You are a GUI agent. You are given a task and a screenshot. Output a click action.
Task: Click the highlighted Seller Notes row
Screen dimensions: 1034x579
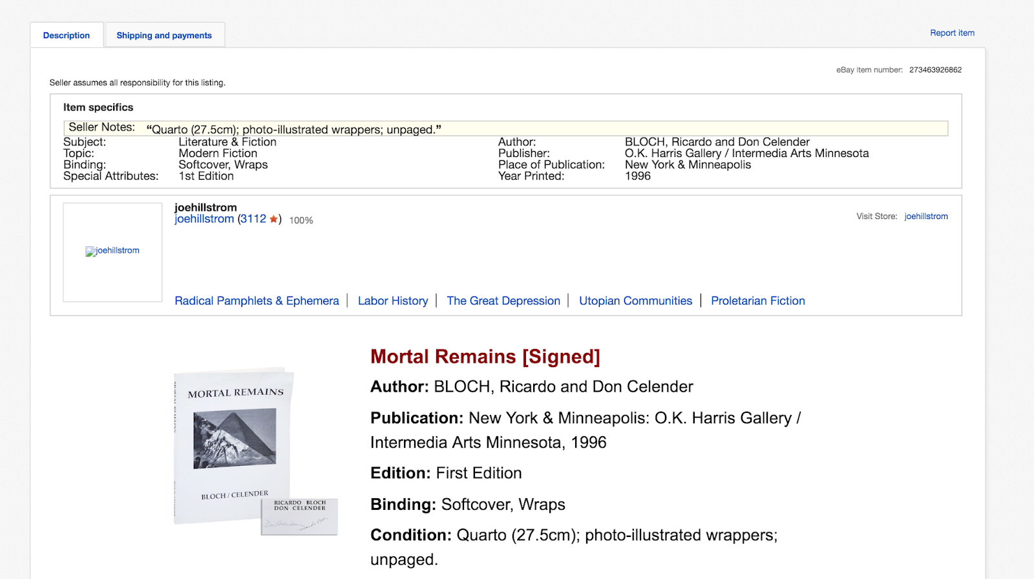505,129
